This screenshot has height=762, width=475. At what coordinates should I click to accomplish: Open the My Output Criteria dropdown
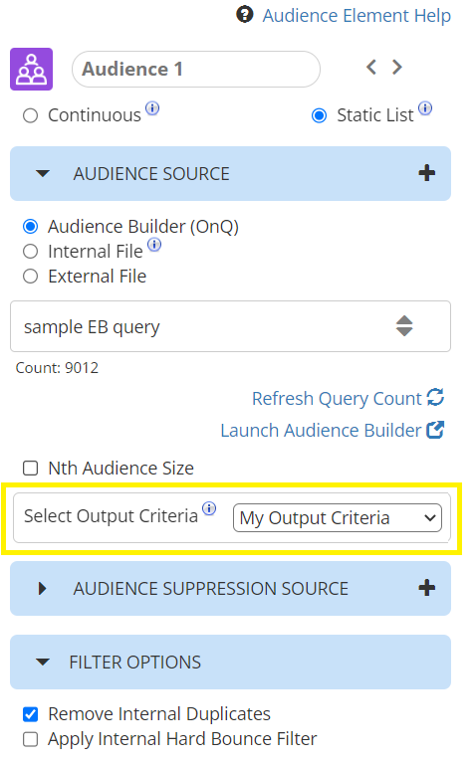coord(338,518)
